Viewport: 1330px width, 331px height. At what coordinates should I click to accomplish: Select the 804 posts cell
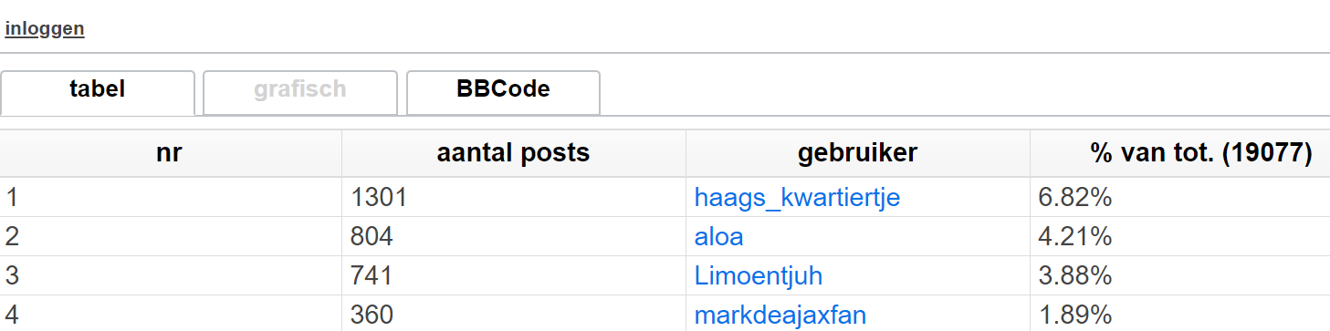[x=514, y=236]
